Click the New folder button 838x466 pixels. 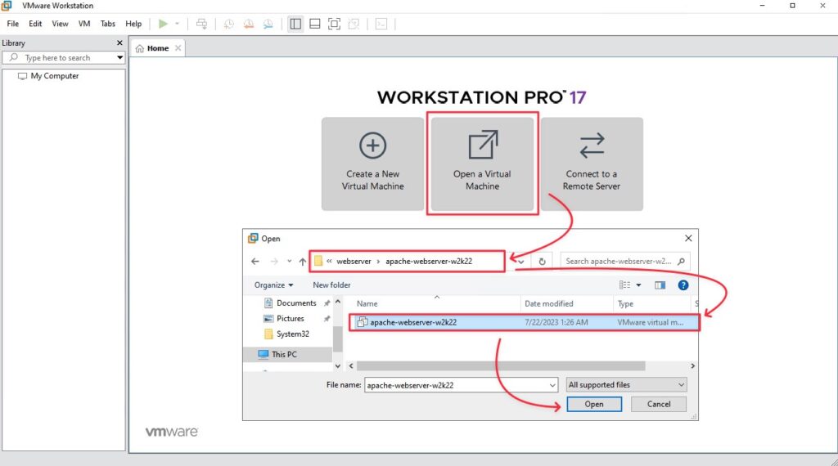click(332, 285)
